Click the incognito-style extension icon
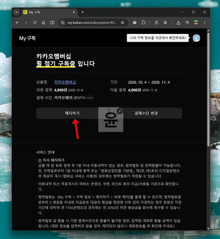The image size is (220, 239). coord(165,23)
